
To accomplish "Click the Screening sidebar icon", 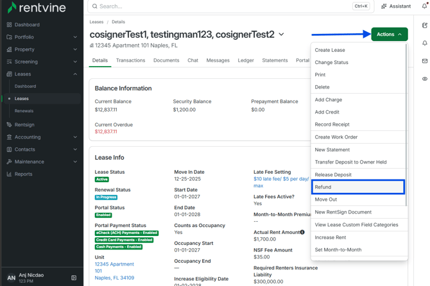I will (x=10, y=62).
